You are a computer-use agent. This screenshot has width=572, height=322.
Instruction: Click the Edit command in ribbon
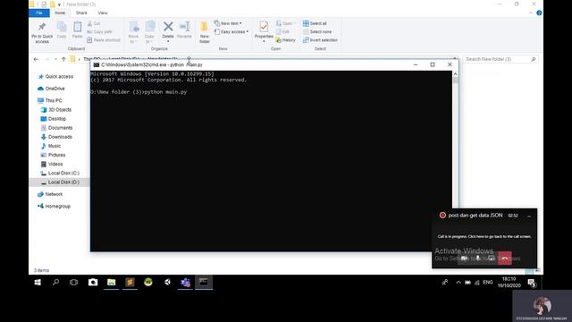click(x=282, y=32)
